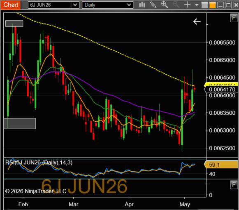Select the drawing tools pencil icon
This screenshot has height=210, width=239.
(153, 5)
